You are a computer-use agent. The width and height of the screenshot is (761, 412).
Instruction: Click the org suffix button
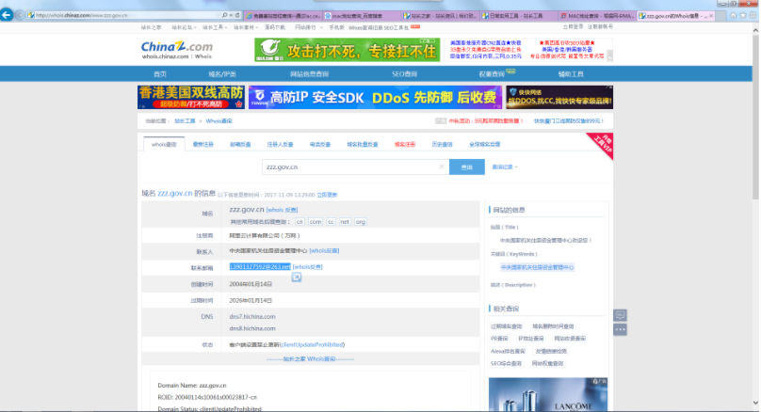(x=360, y=221)
